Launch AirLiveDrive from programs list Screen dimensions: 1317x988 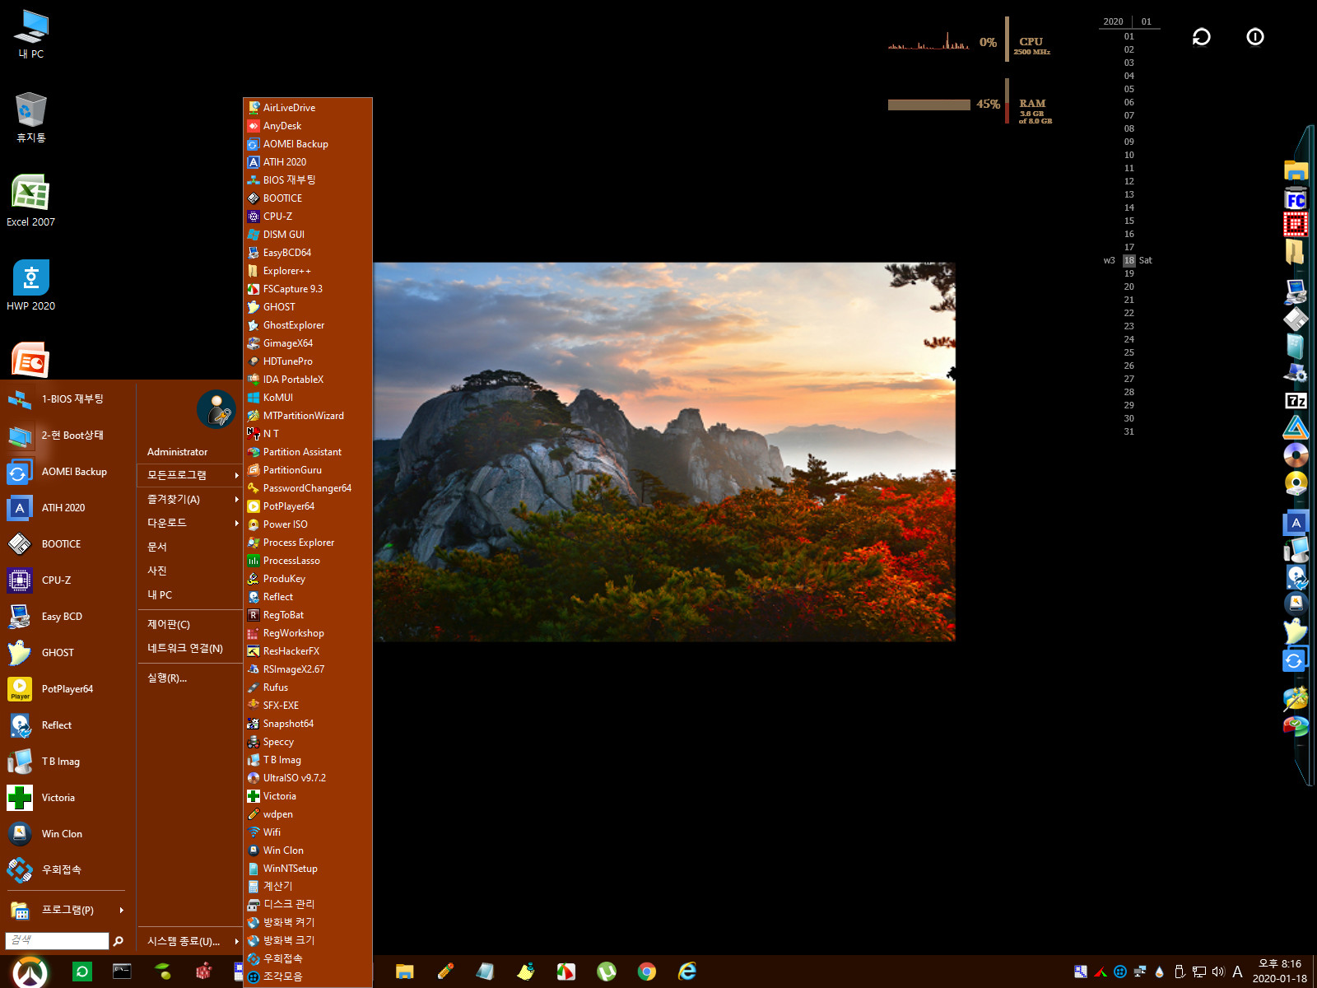click(x=308, y=108)
